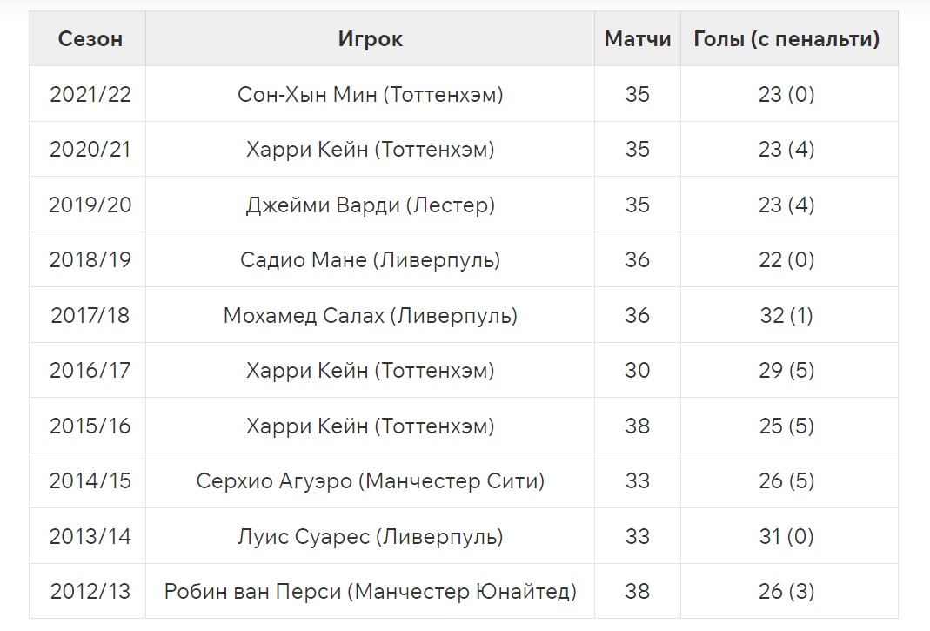Click the goals value "32 (1)"
930x631 pixels.
pyautogui.click(x=786, y=315)
